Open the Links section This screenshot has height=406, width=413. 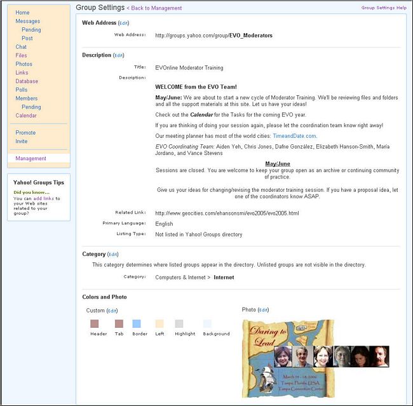pyautogui.click(x=22, y=72)
